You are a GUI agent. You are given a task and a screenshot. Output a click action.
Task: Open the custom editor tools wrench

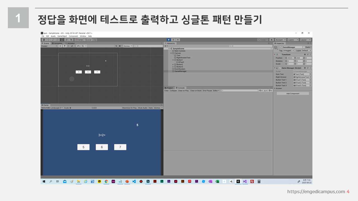71,40
